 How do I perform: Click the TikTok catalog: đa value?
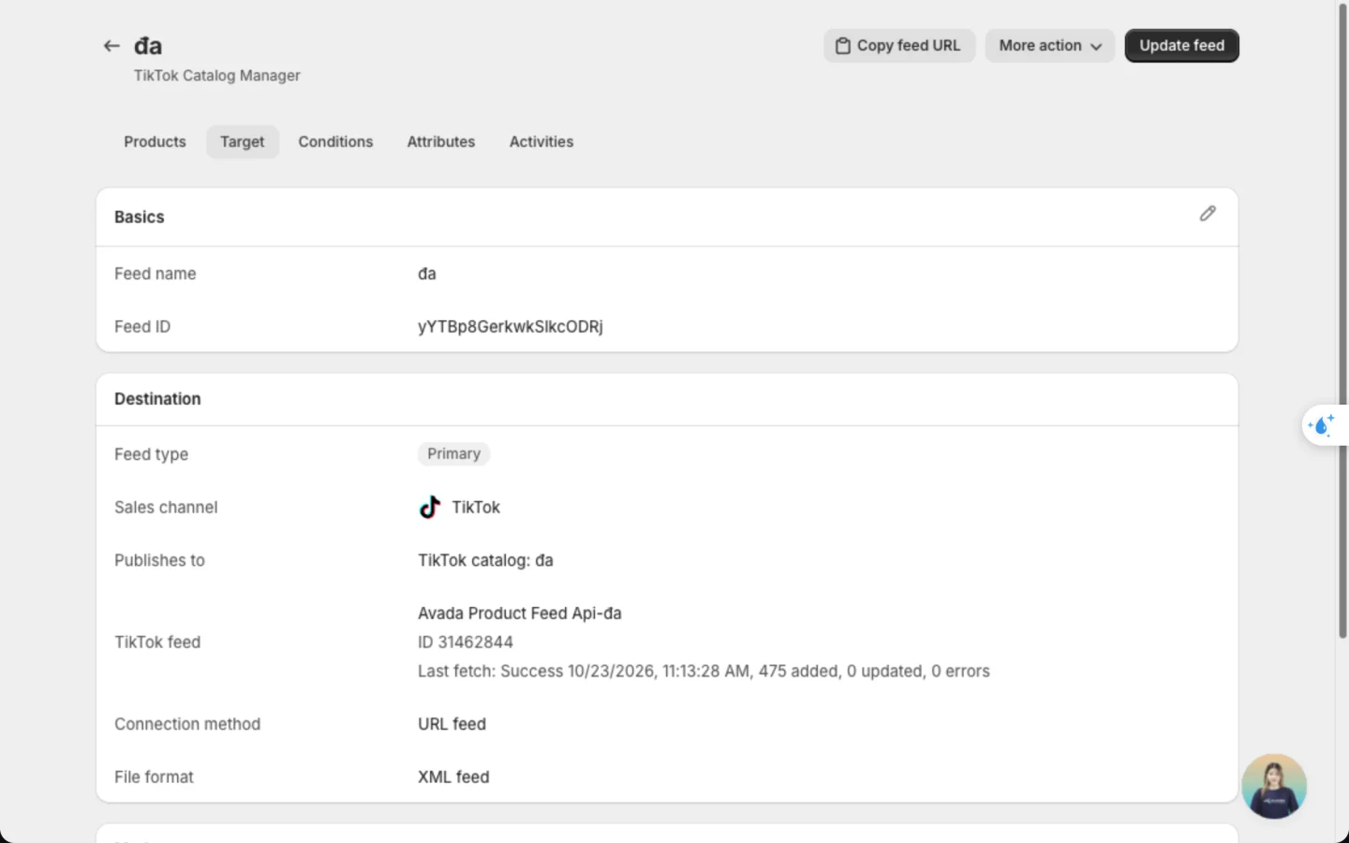tap(485, 560)
